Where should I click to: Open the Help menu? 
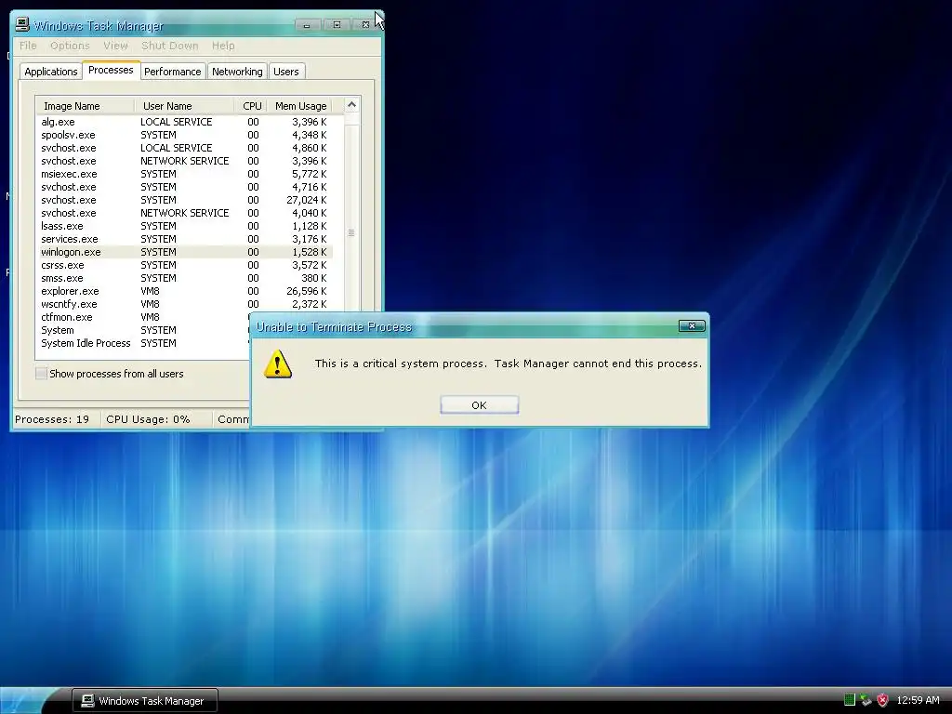(x=223, y=46)
